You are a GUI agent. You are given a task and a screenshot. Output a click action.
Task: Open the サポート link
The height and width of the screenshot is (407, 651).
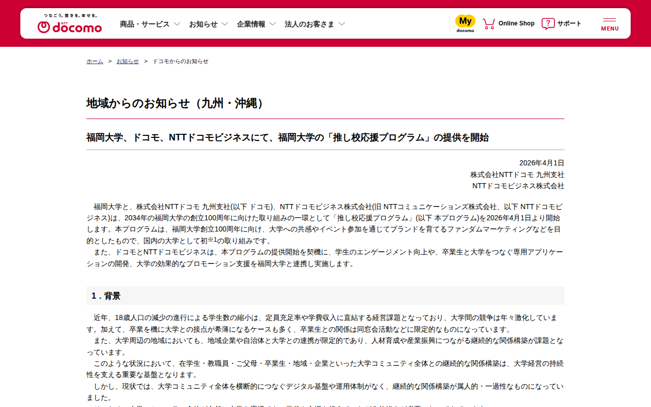pos(569,23)
